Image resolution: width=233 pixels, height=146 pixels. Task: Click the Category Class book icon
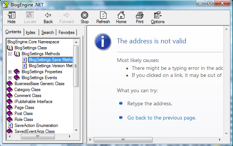[x=10, y=90]
